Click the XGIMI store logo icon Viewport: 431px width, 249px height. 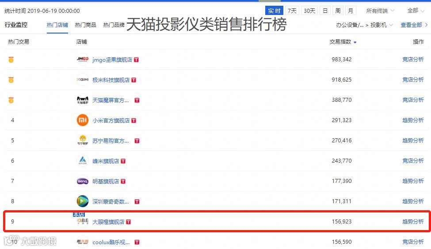coord(83,80)
